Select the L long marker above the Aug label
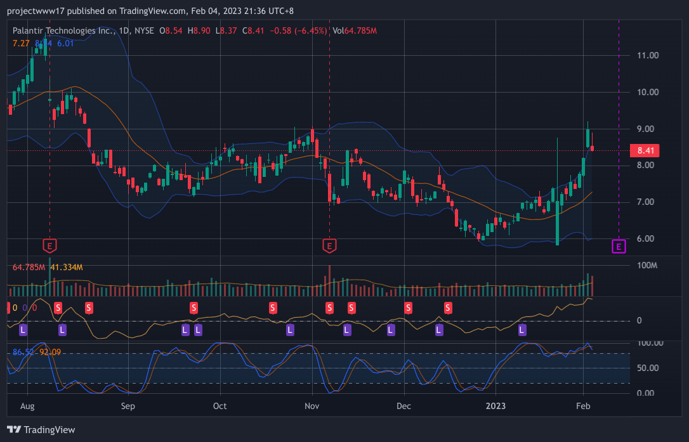 click(23, 330)
